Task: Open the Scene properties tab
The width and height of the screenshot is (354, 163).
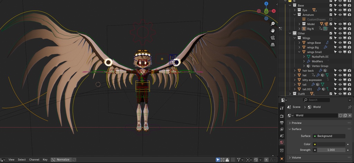Action: (281, 136)
